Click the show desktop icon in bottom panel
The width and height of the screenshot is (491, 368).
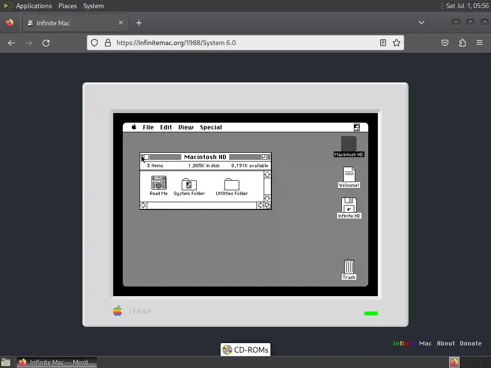coord(6,362)
